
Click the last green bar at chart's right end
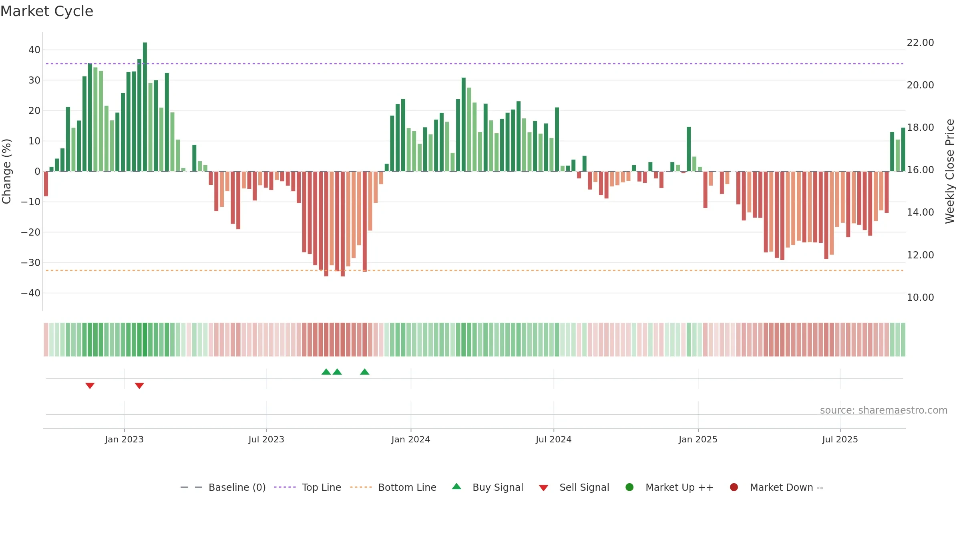(903, 150)
